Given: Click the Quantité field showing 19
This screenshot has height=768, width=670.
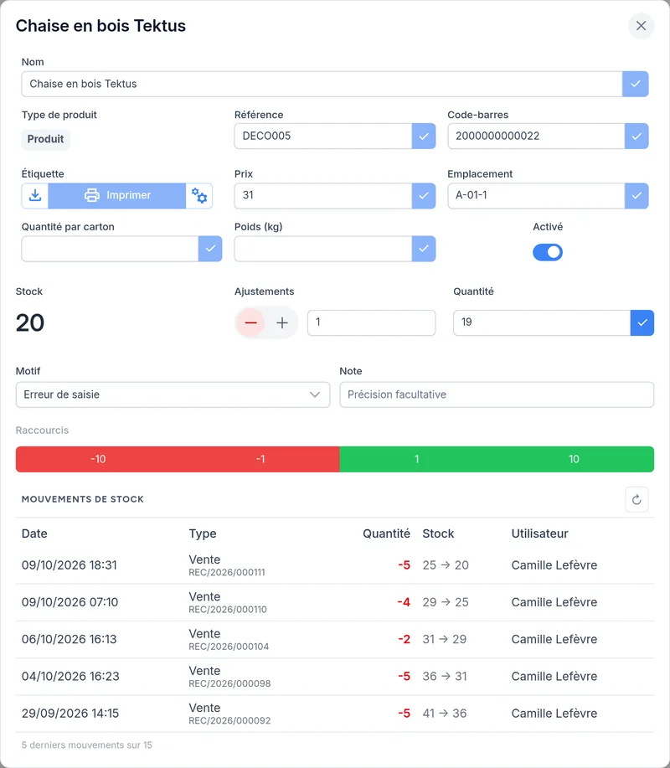Looking at the screenshot, I should [x=542, y=322].
